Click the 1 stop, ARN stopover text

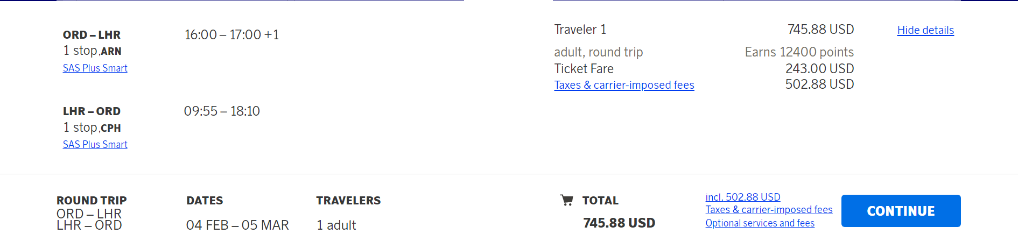point(92,51)
